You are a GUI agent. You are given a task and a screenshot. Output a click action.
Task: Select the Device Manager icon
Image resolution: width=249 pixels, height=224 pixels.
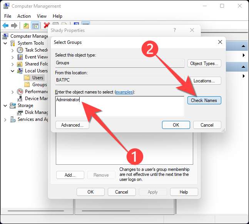click(20, 99)
